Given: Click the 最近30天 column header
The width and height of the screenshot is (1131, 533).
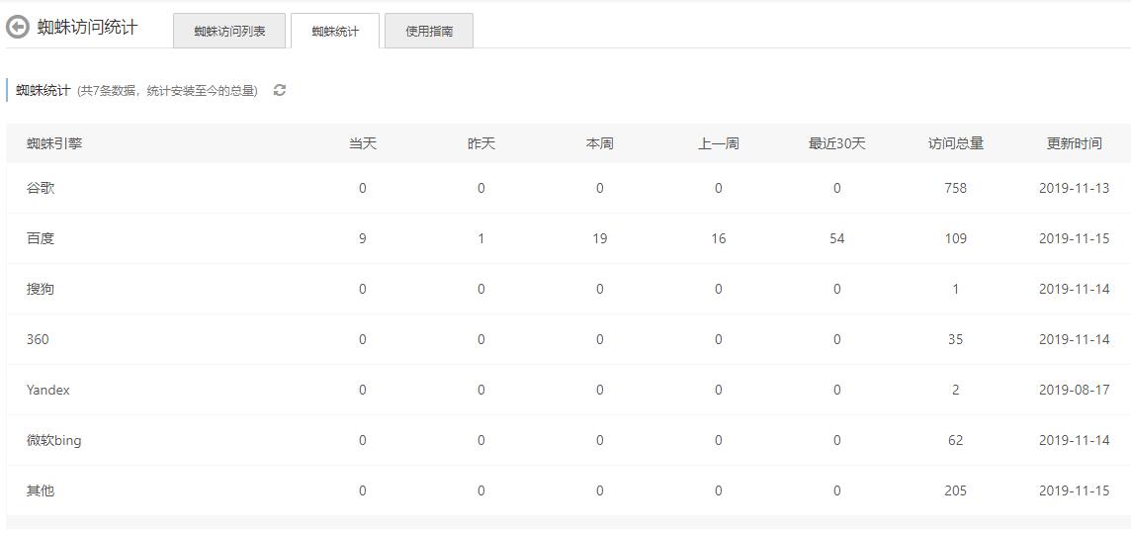Looking at the screenshot, I should (836, 143).
